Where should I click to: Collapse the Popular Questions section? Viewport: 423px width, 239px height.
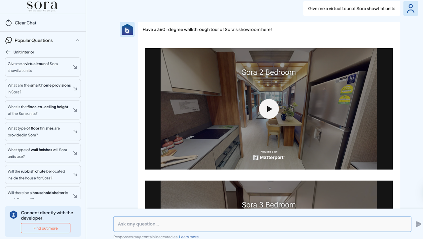tap(77, 40)
